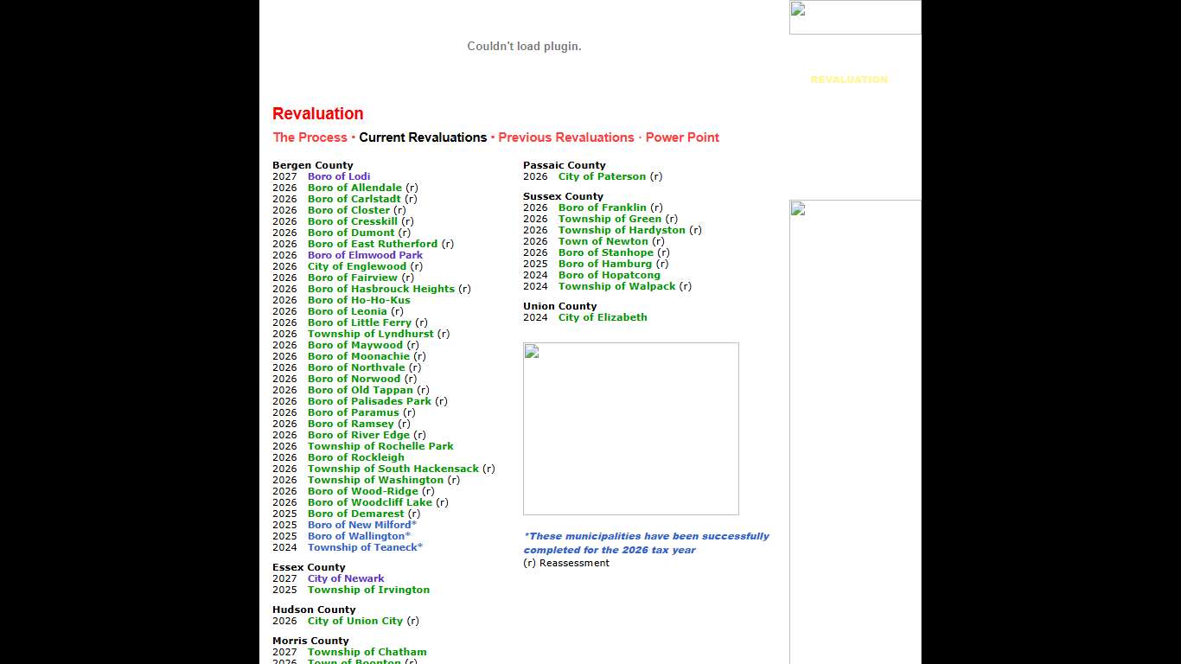The height and width of the screenshot is (664, 1181).
Task: Open Boro of Hopatcong link
Action: (609, 275)
